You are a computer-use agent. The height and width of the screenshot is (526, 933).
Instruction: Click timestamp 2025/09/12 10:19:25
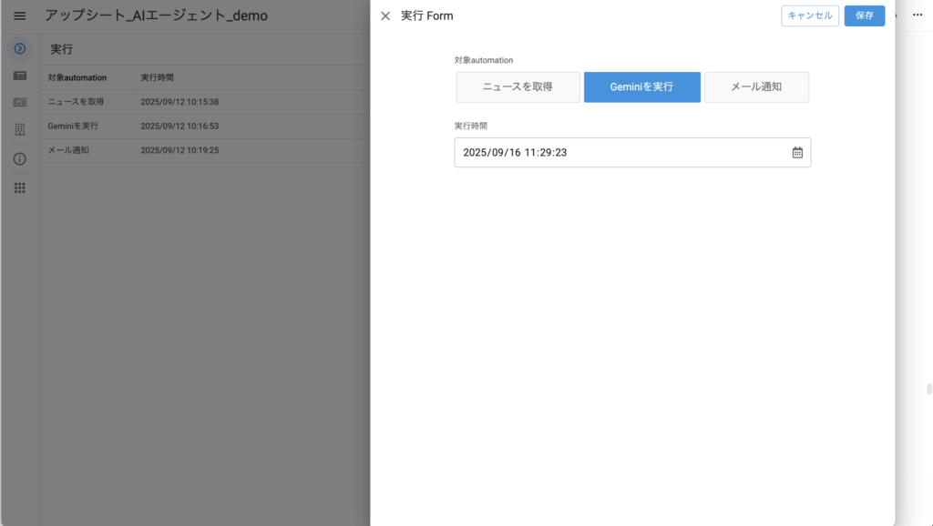179,150
